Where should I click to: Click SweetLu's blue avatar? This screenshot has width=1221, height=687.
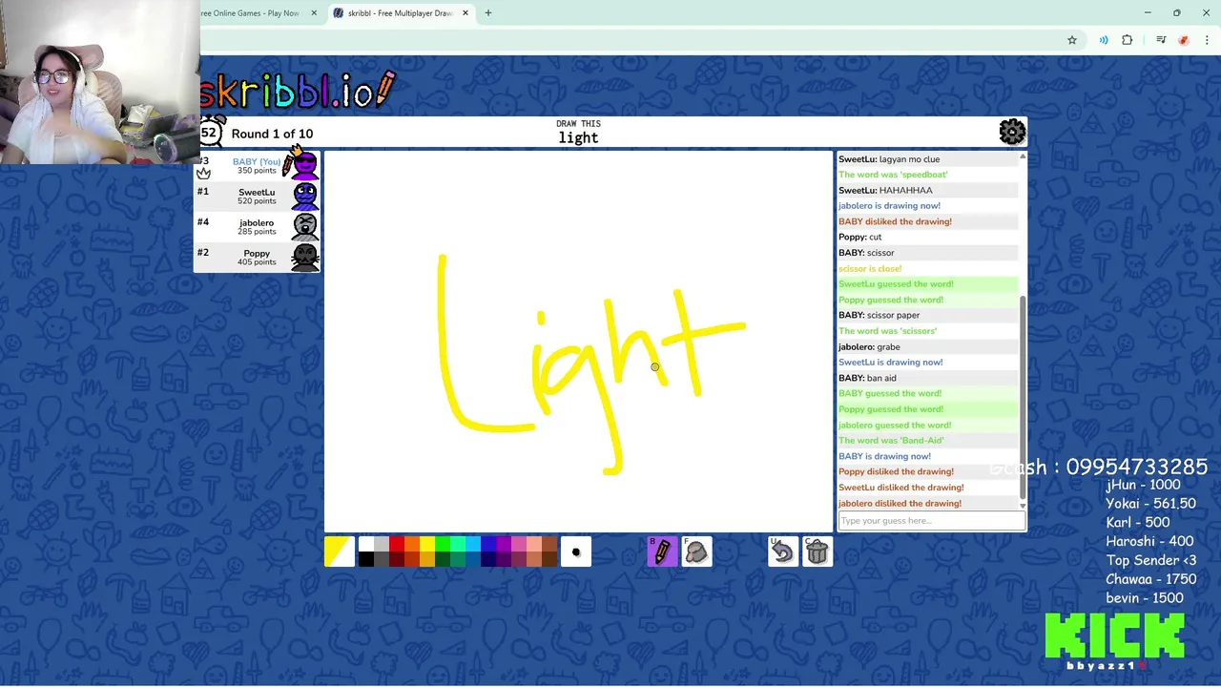305,197
